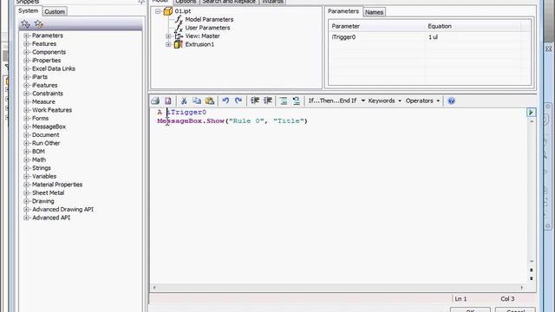Select the Run Other snippet item
Screen dimensions: 555x312
click(x=46, y=143)
